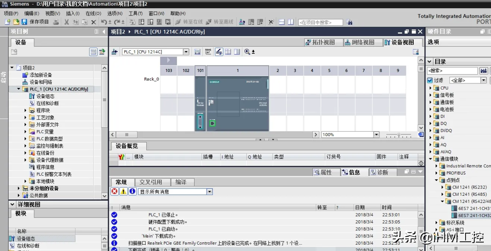Click the project tree overview view icon
The image size is (491, 251).
pyautogui.click(x=93, y=52)
